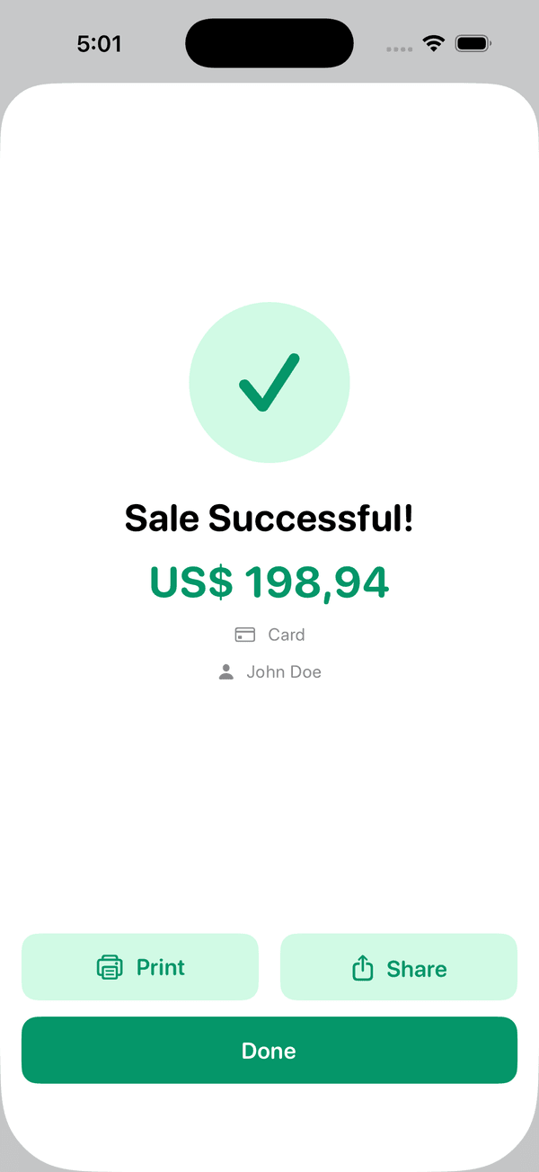Click the Sale Successful! heading
Image resolution: width=539 pixels, height=1172 pixels.
point(269,518)
